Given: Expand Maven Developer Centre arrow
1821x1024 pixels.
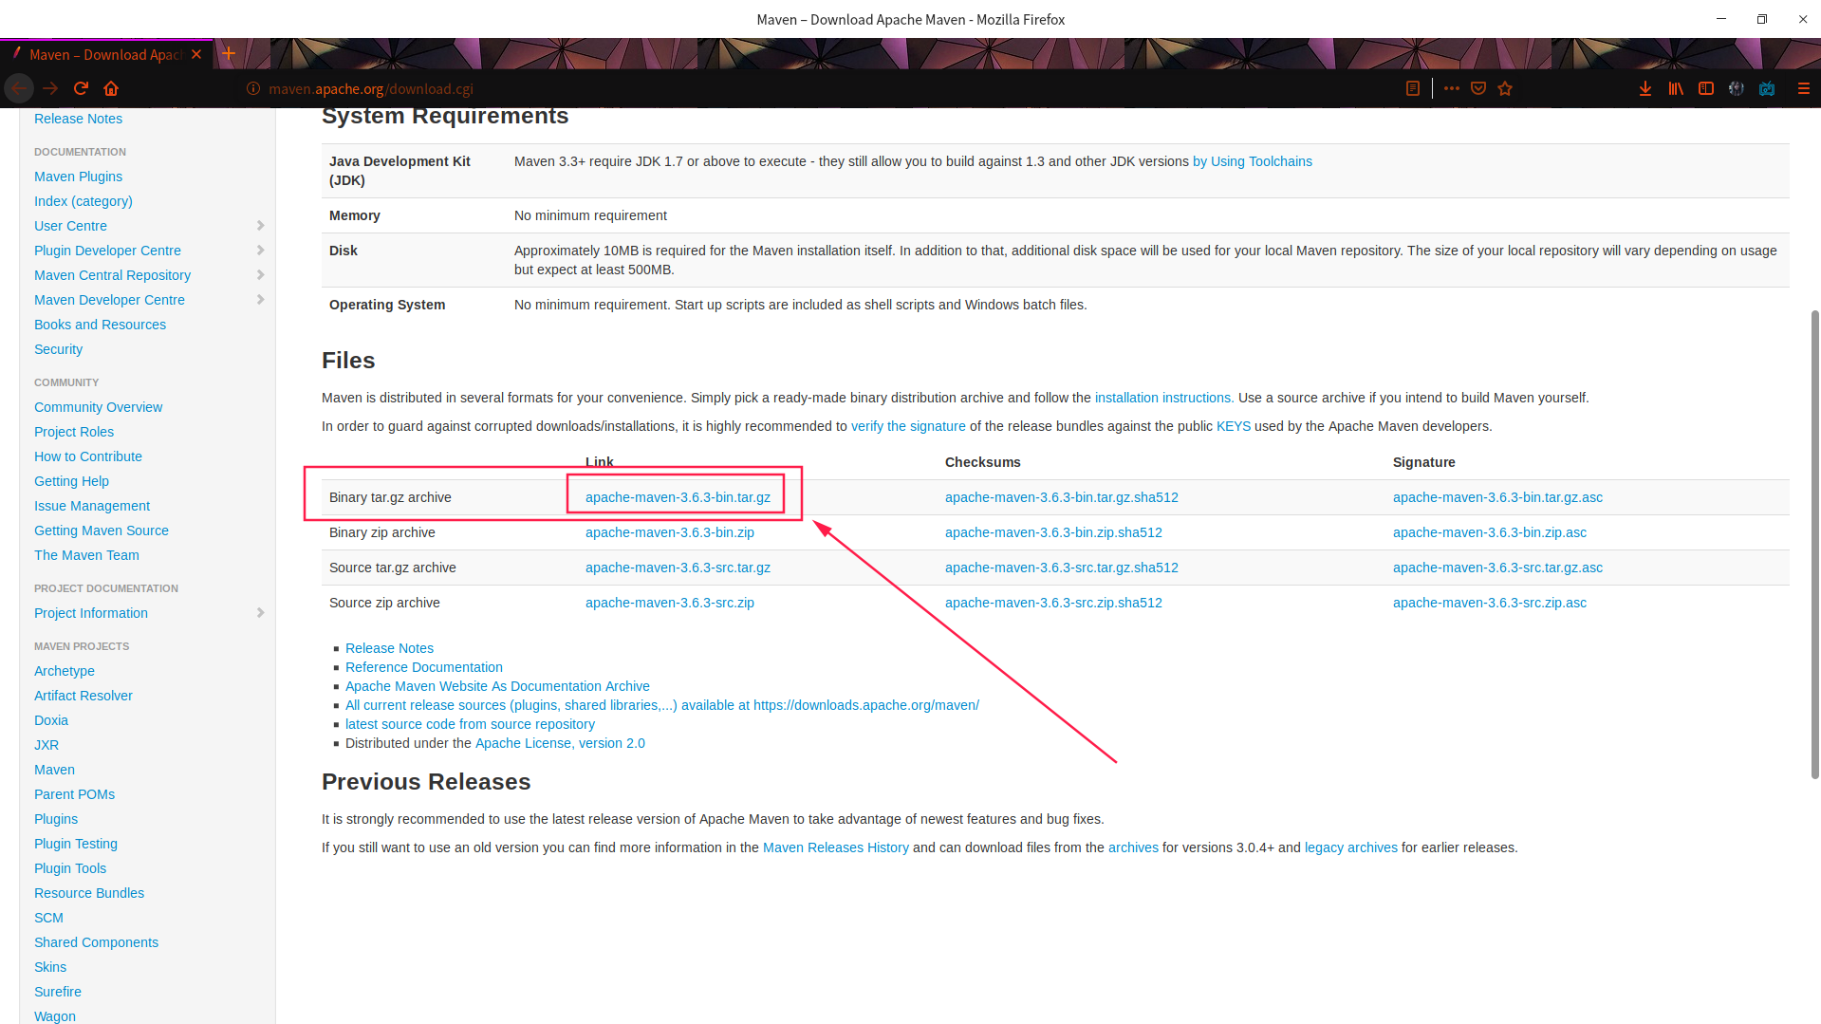Looking at the screenshot, I should 260,300.
